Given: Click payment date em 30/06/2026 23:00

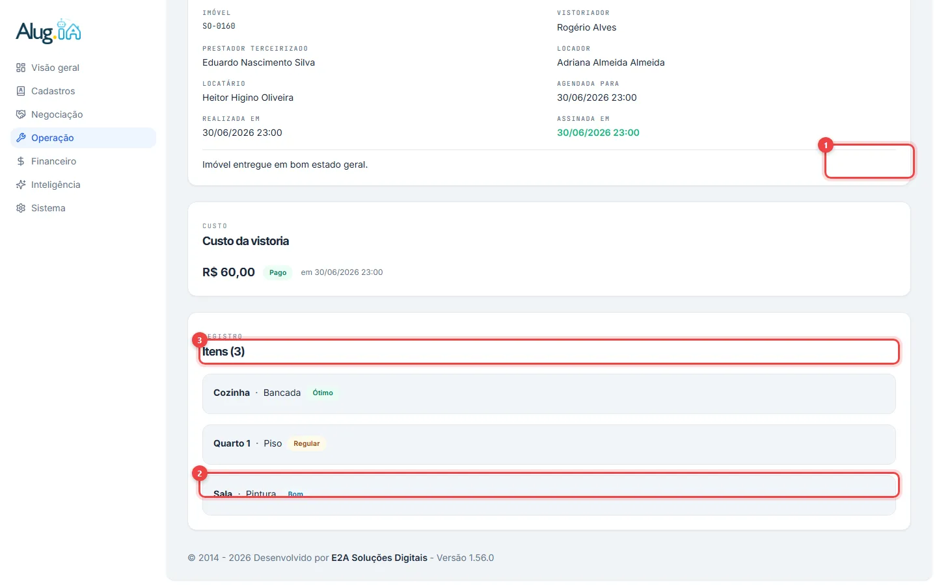Looking at the screenshot, I should pyautogui.click(x=342, y=272).
